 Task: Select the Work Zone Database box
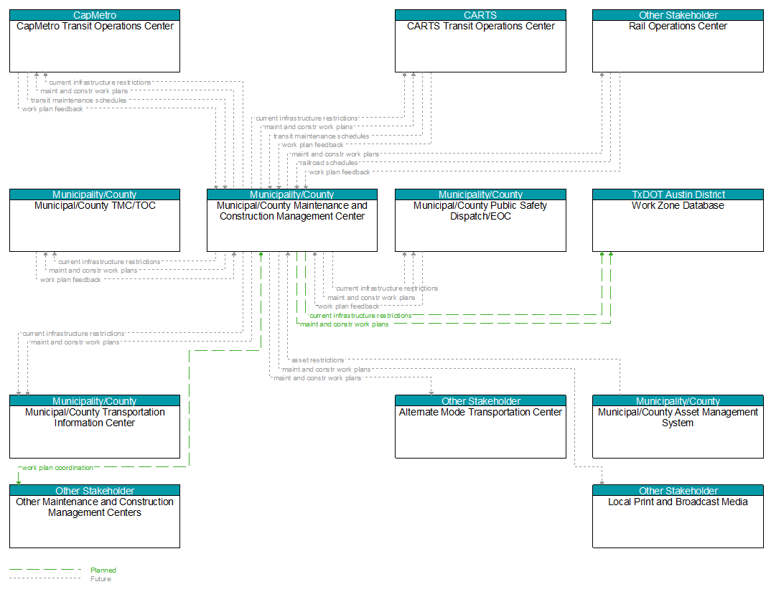(x=678, y=220)
